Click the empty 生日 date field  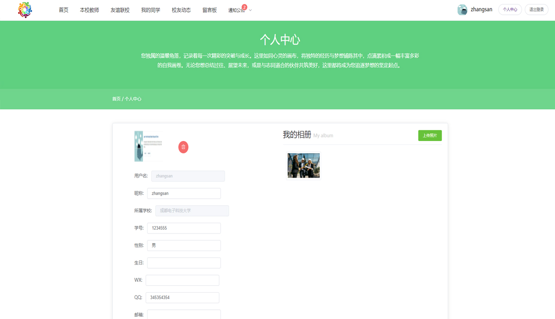(x=184, y=263)
